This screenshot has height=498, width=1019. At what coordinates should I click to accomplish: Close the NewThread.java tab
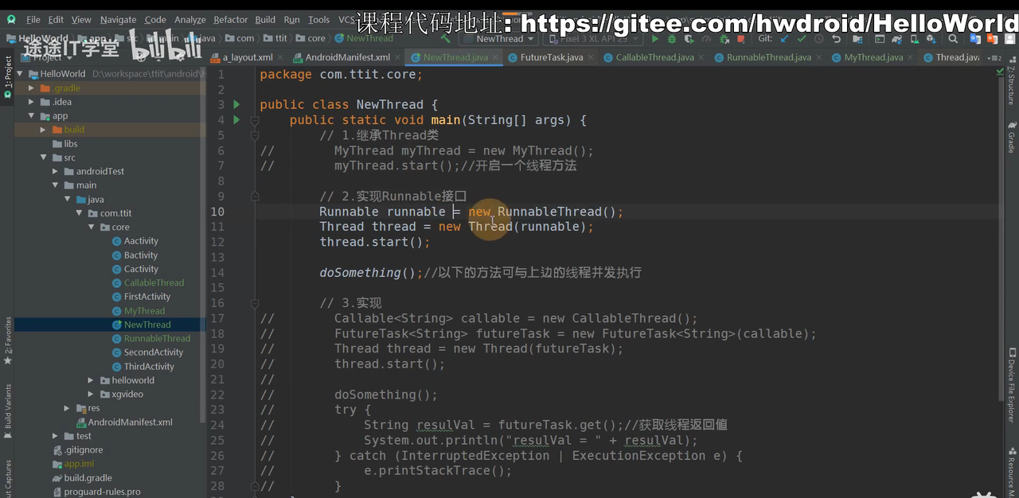496,57
